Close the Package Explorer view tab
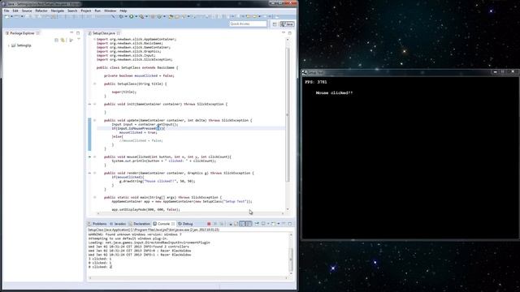 pyautogui.click(x=38, y=33)
